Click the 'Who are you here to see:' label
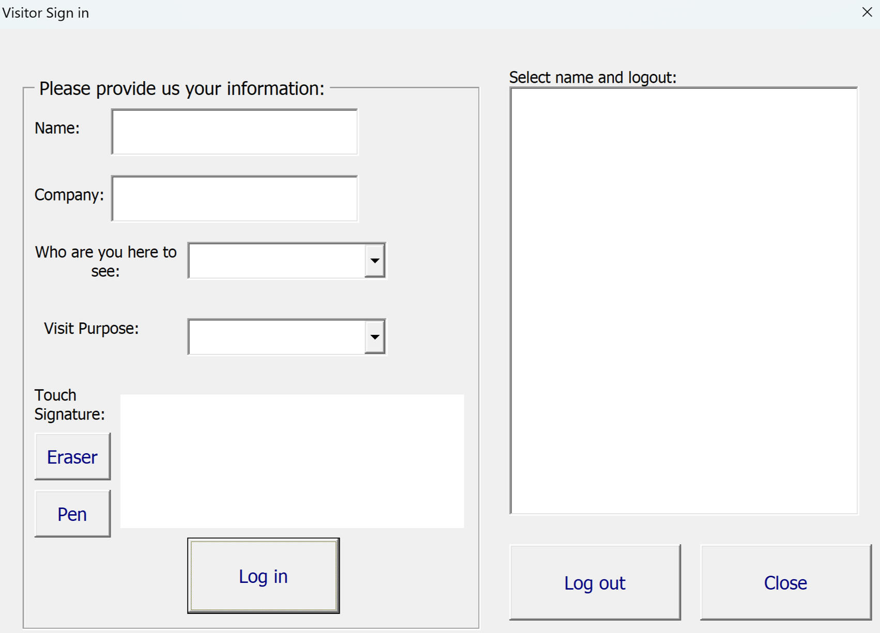Screen dimensions: 880x633 (x=105, y=261)
